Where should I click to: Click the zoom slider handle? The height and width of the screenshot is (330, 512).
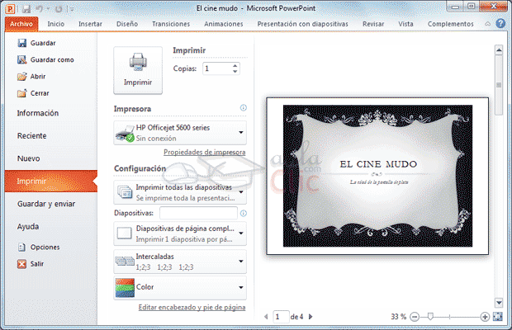click(x=430, y=316)
